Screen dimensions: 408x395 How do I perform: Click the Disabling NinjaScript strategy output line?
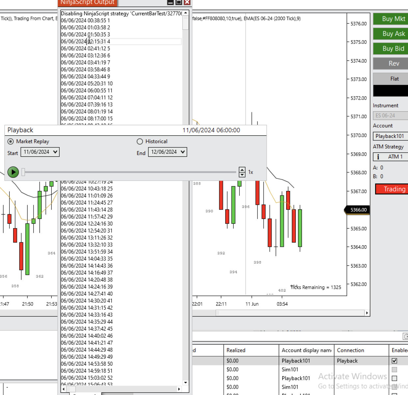click(x=121, y=13)
